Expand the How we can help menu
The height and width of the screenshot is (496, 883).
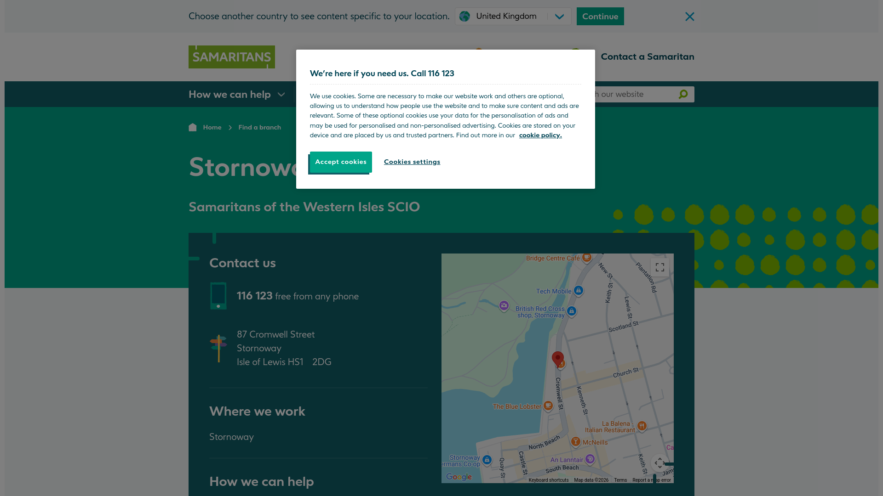(237, 95)
